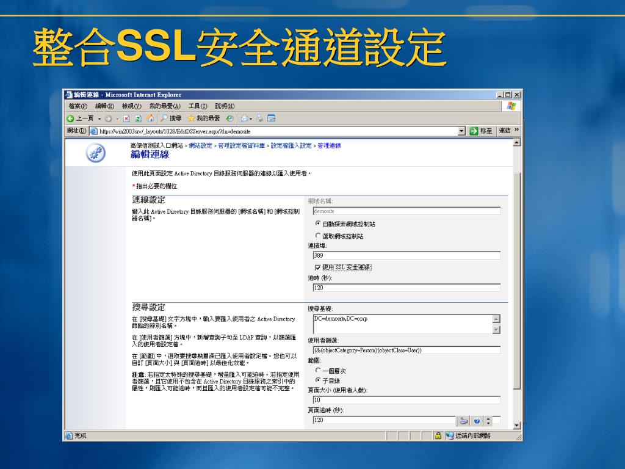Click the Windows flag logo icon
This screenshot has height=469, width=625.
[x=511, y=106]
